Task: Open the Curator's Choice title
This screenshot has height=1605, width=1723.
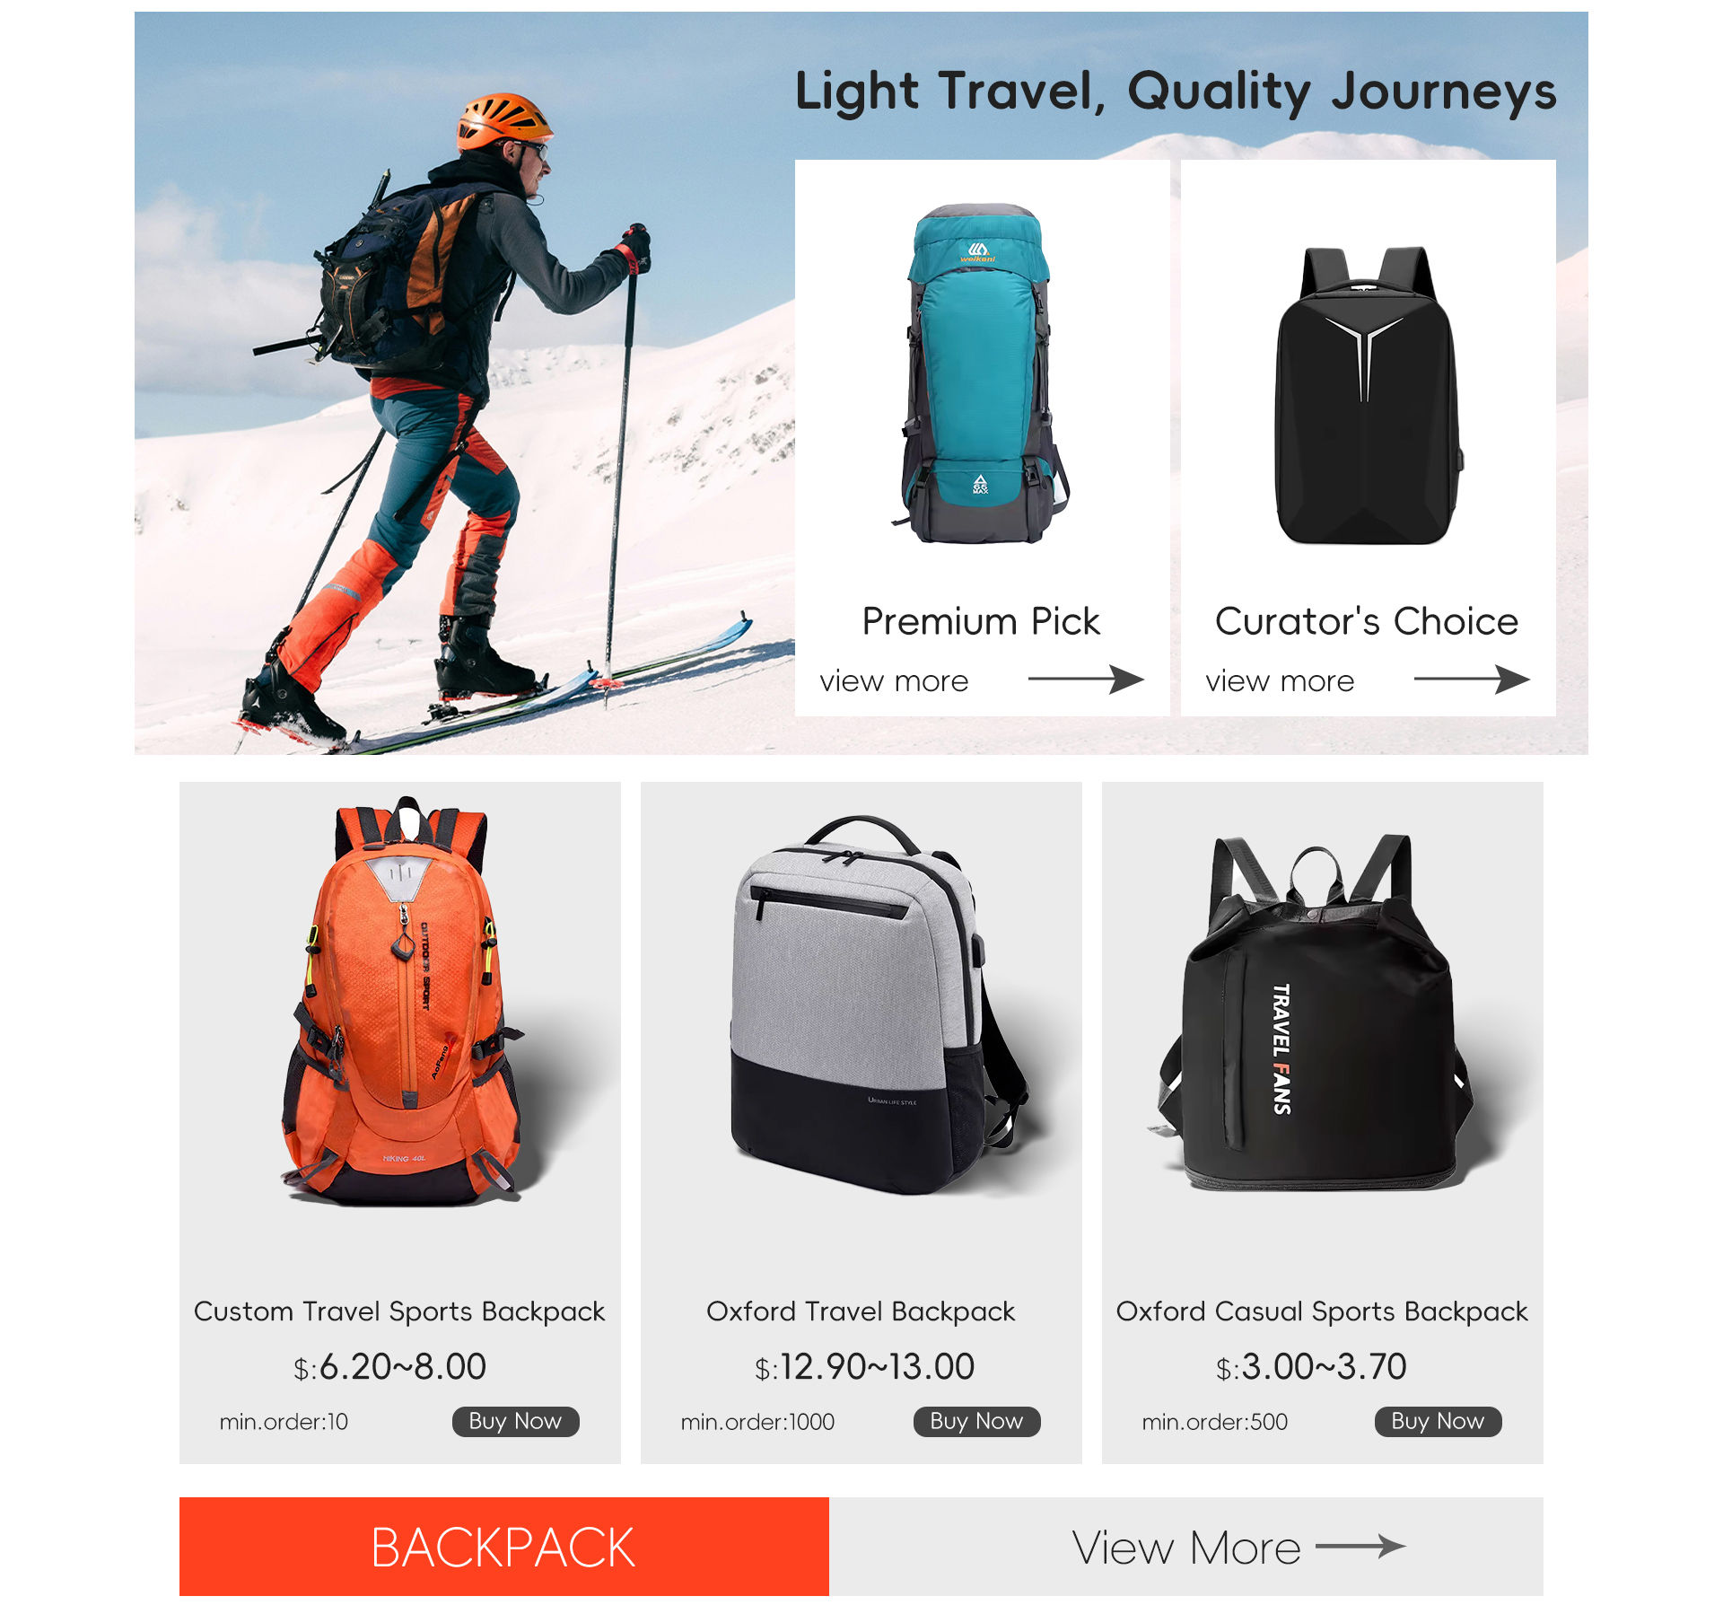Action: (x=1367, y=621)
